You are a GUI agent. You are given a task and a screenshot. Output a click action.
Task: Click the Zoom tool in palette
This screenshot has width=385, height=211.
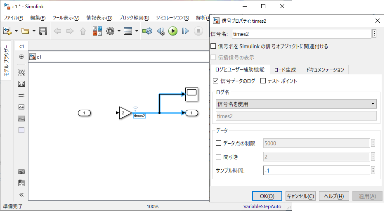click(x=21, y=72)
